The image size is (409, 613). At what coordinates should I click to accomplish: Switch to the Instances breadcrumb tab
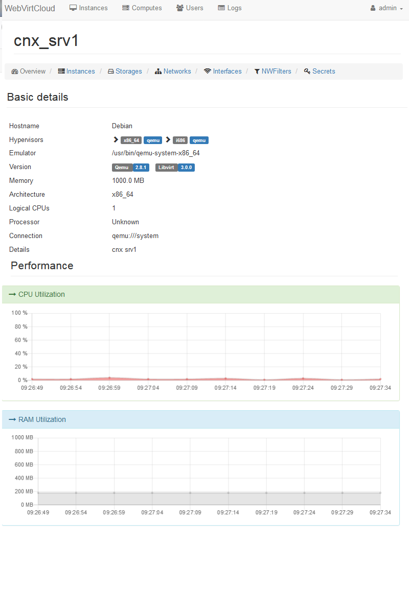(80, 72)
